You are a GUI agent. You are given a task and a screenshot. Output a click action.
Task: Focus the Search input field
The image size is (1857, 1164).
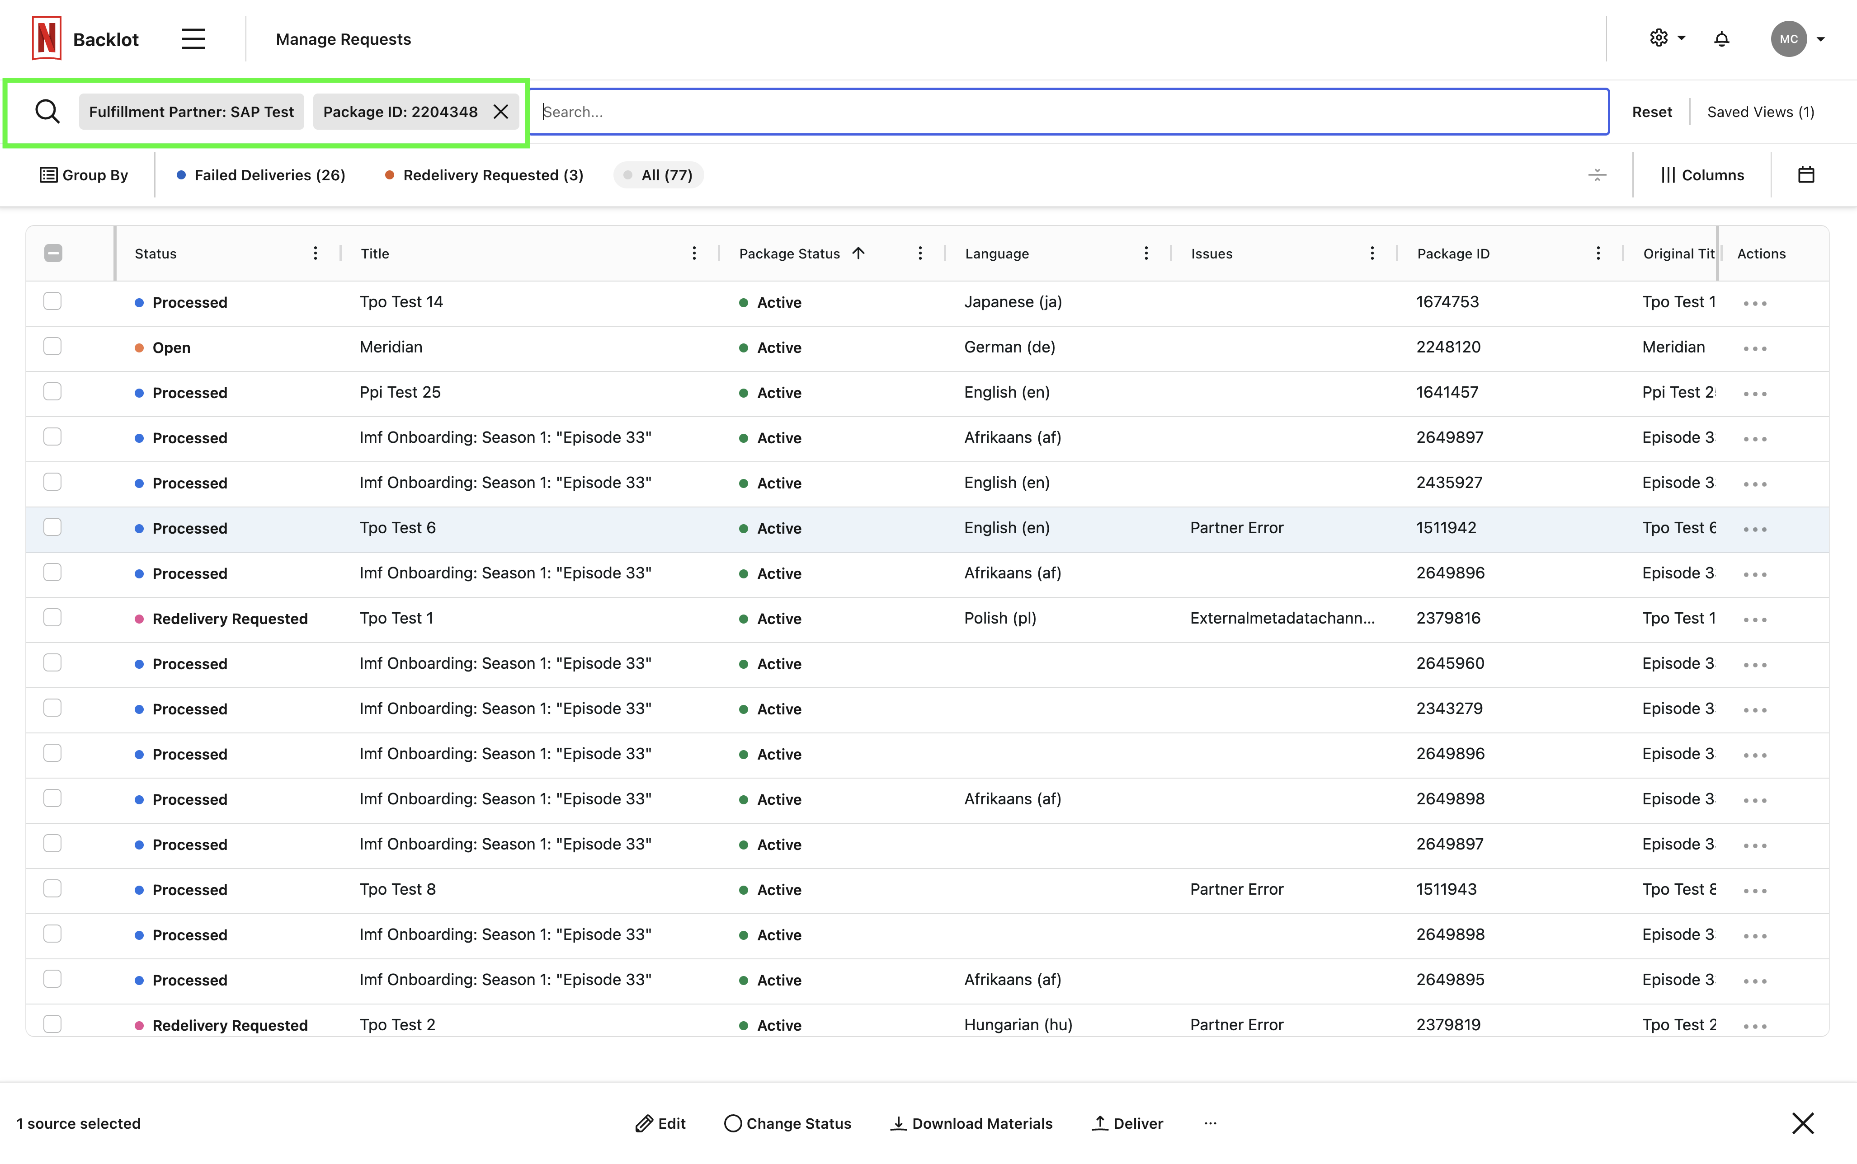[x=1070, y=112]
